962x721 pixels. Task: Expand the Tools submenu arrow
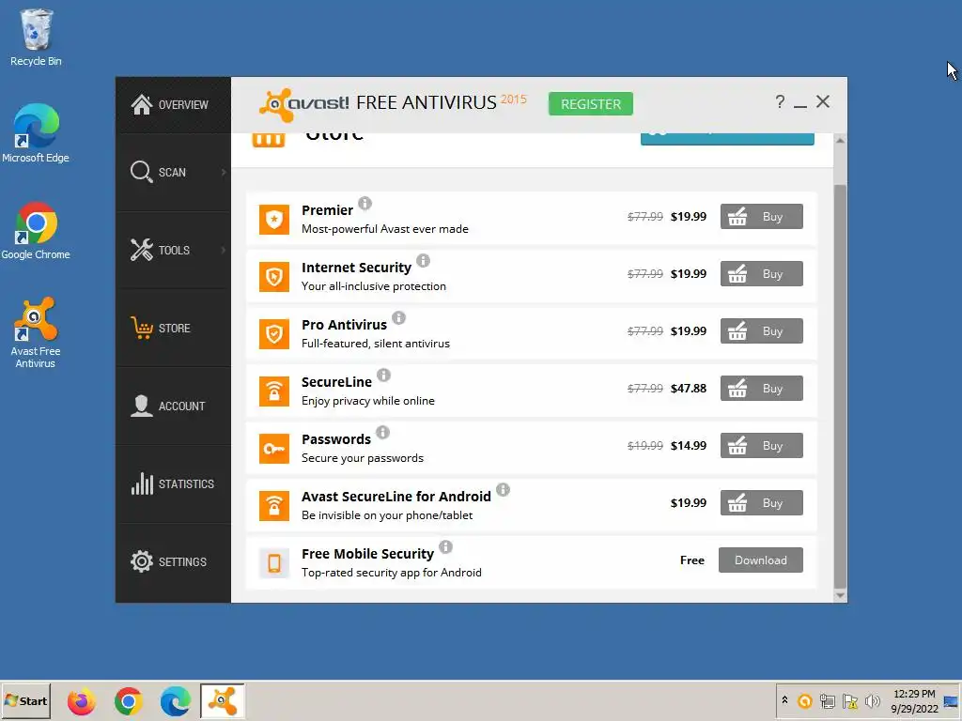[x=224, y=250]
